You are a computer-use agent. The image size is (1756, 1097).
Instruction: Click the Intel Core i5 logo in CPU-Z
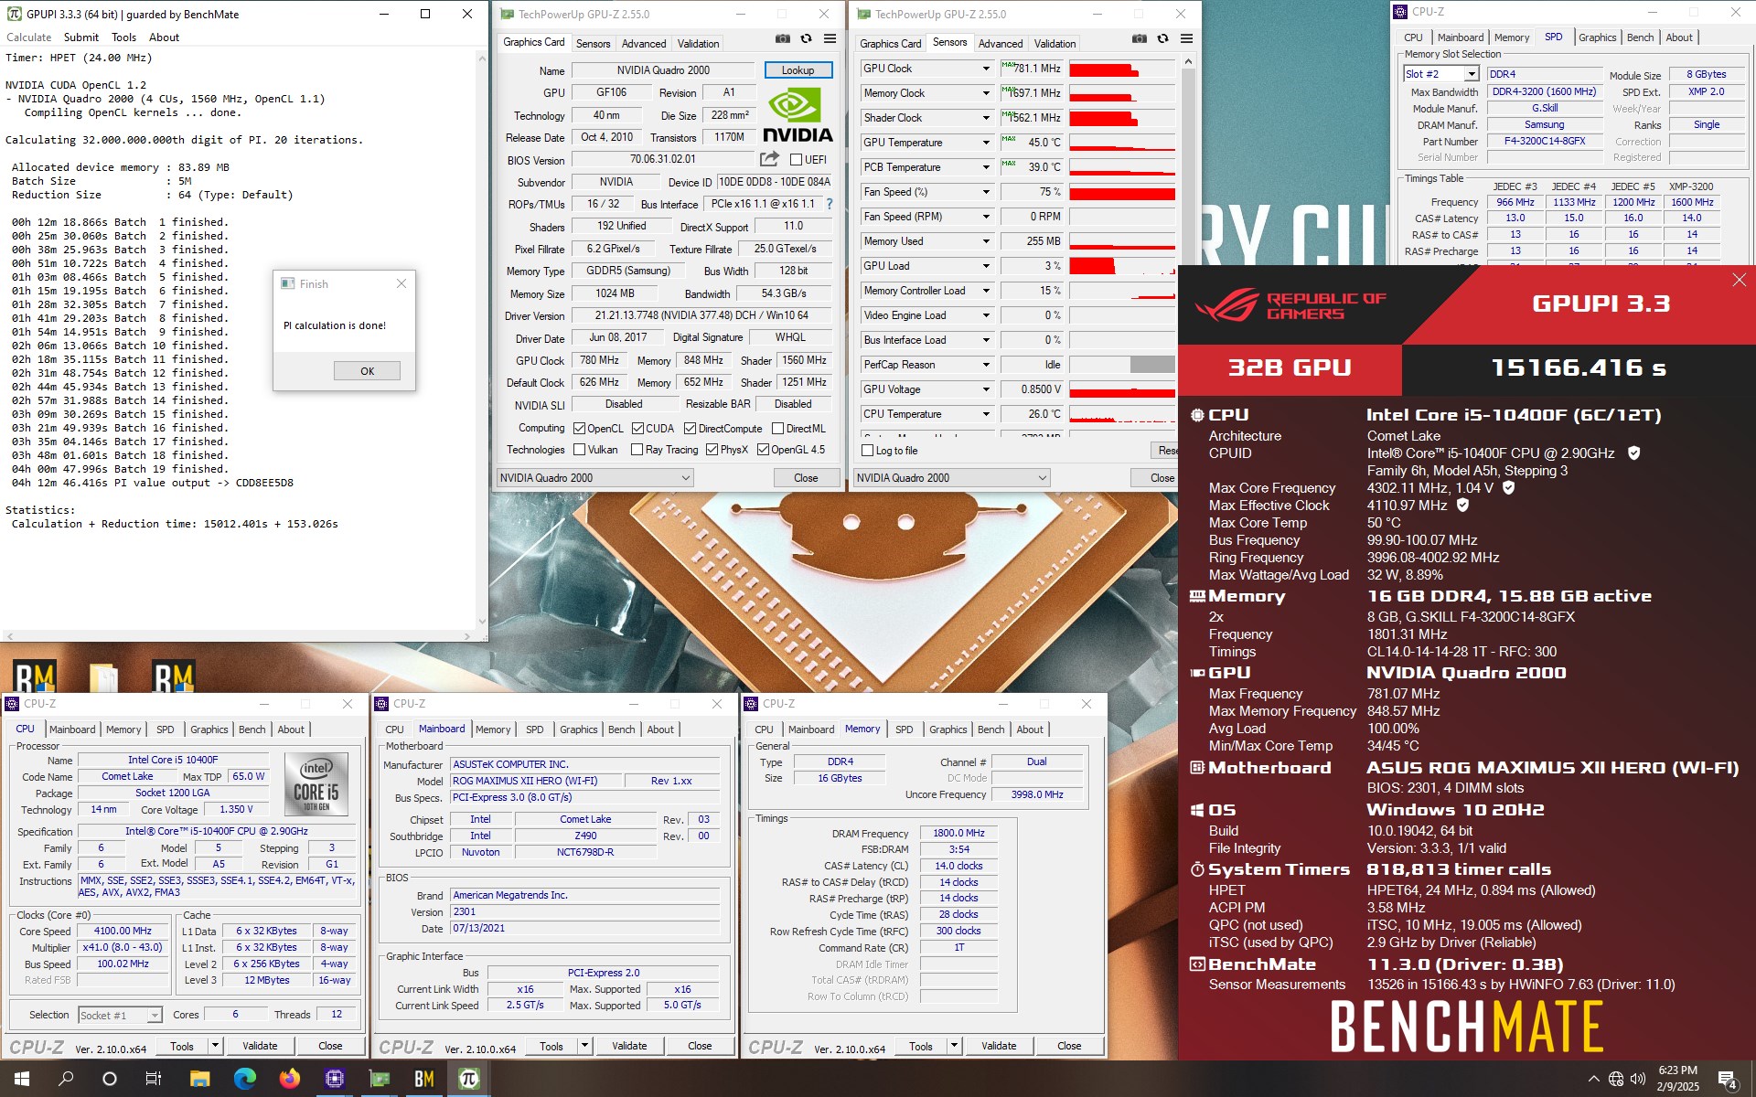pyautogui.click(x=316, y=783)
